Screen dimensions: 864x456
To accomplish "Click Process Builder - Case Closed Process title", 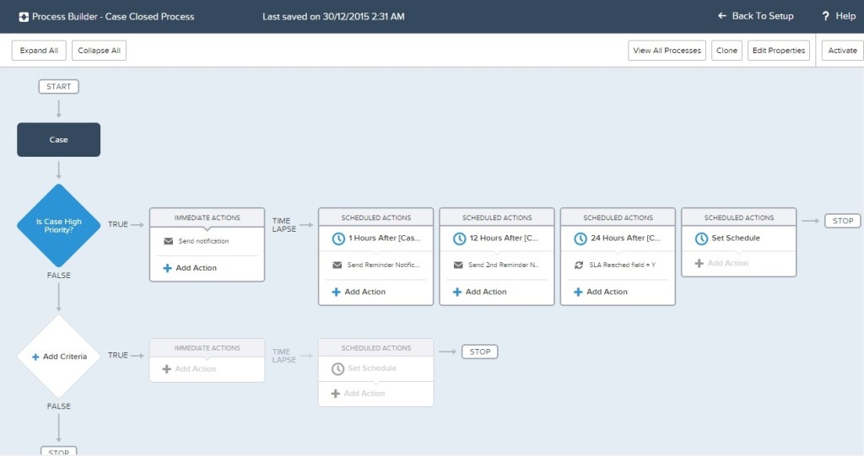I will pos(113,17).
